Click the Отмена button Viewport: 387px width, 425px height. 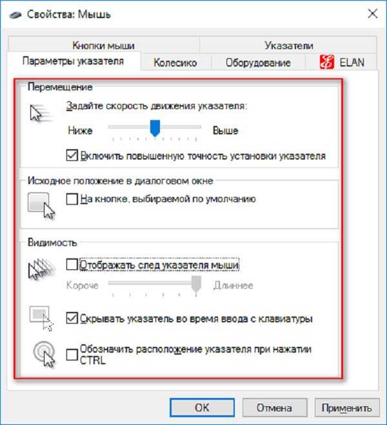[x=274, y=408]
